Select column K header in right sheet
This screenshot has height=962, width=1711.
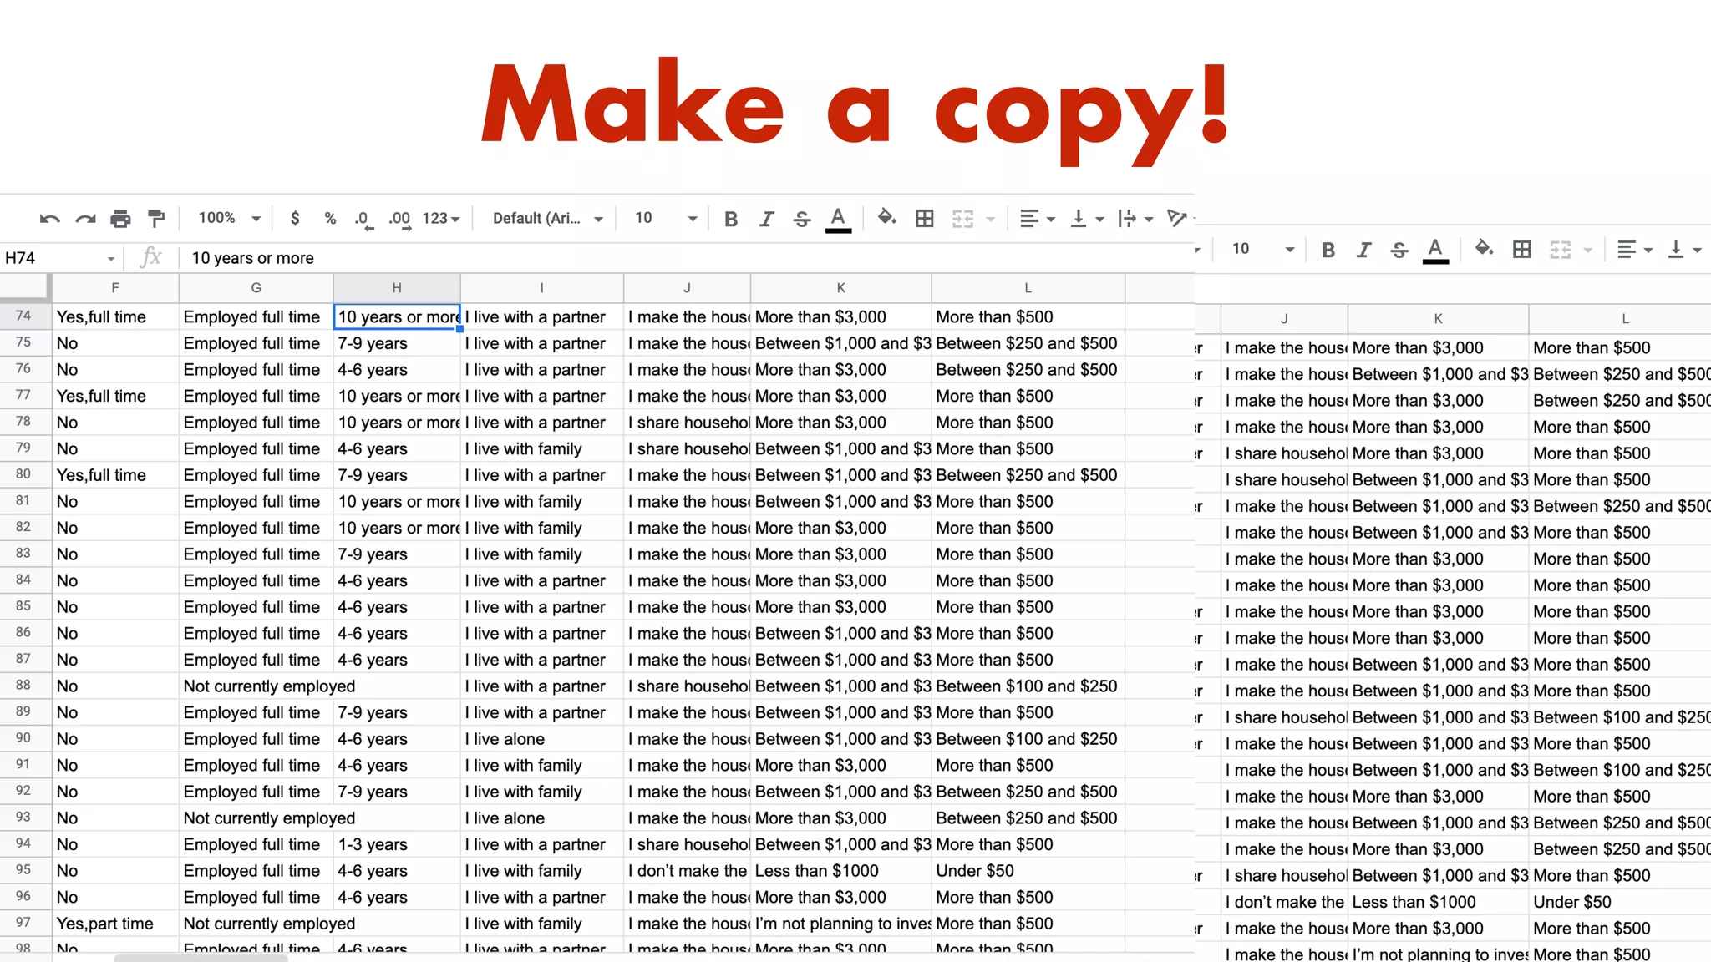(1438, 319)
